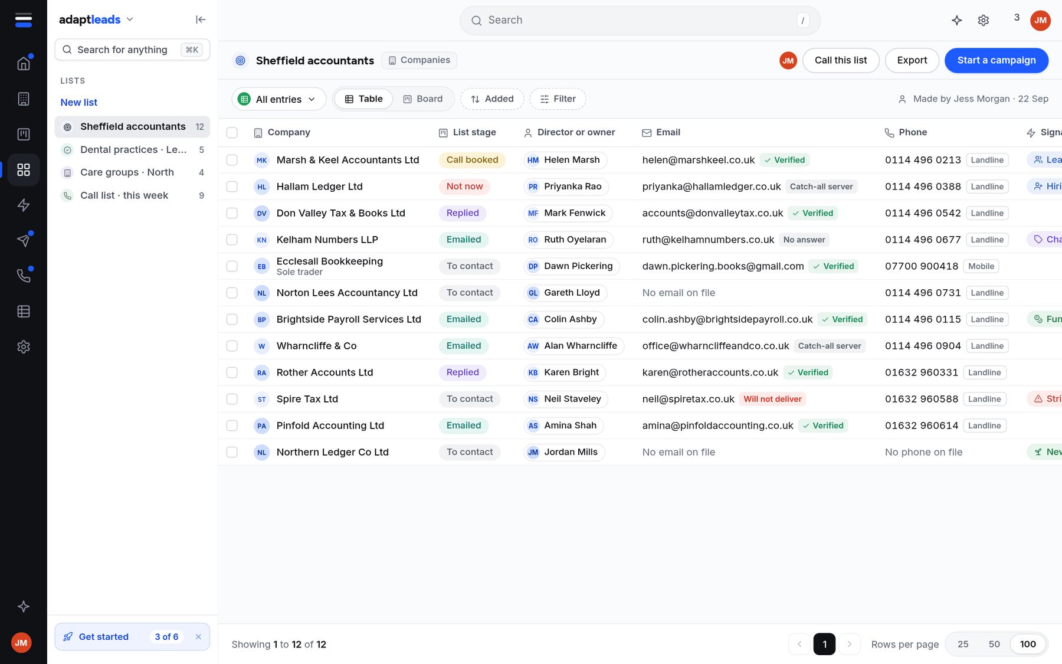Open the All entries dropdown
The image size is (1062, 664).
click(x=278, y=99)
